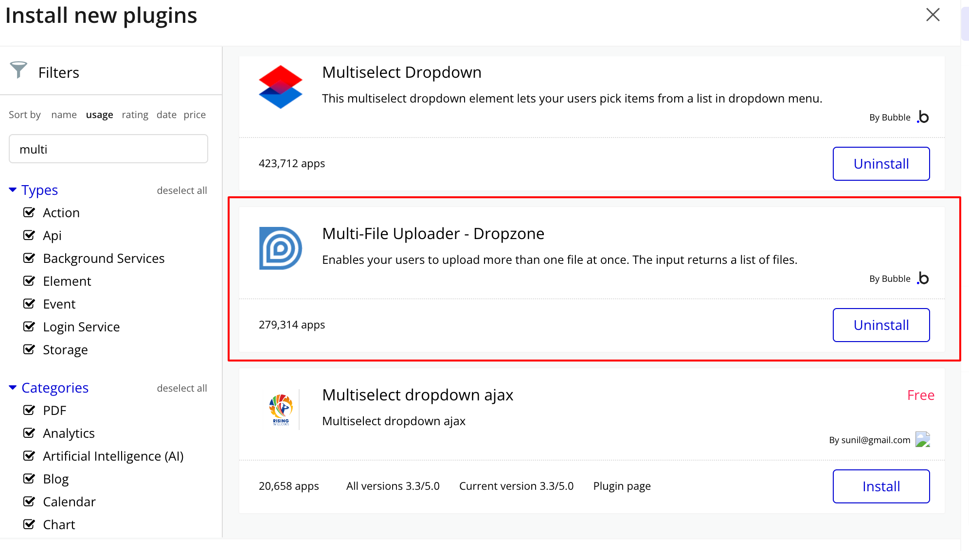This screenshot has height=551, width=969.
Task: Uncheck the Api type filter
Action: (29, 235)
